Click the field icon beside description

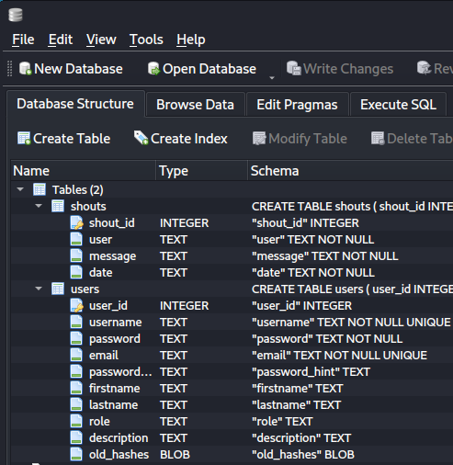click(x=76, y=437)
